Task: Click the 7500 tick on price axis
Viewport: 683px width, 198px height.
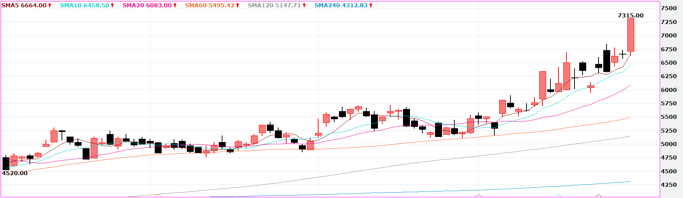Action: tap(669, 8)
